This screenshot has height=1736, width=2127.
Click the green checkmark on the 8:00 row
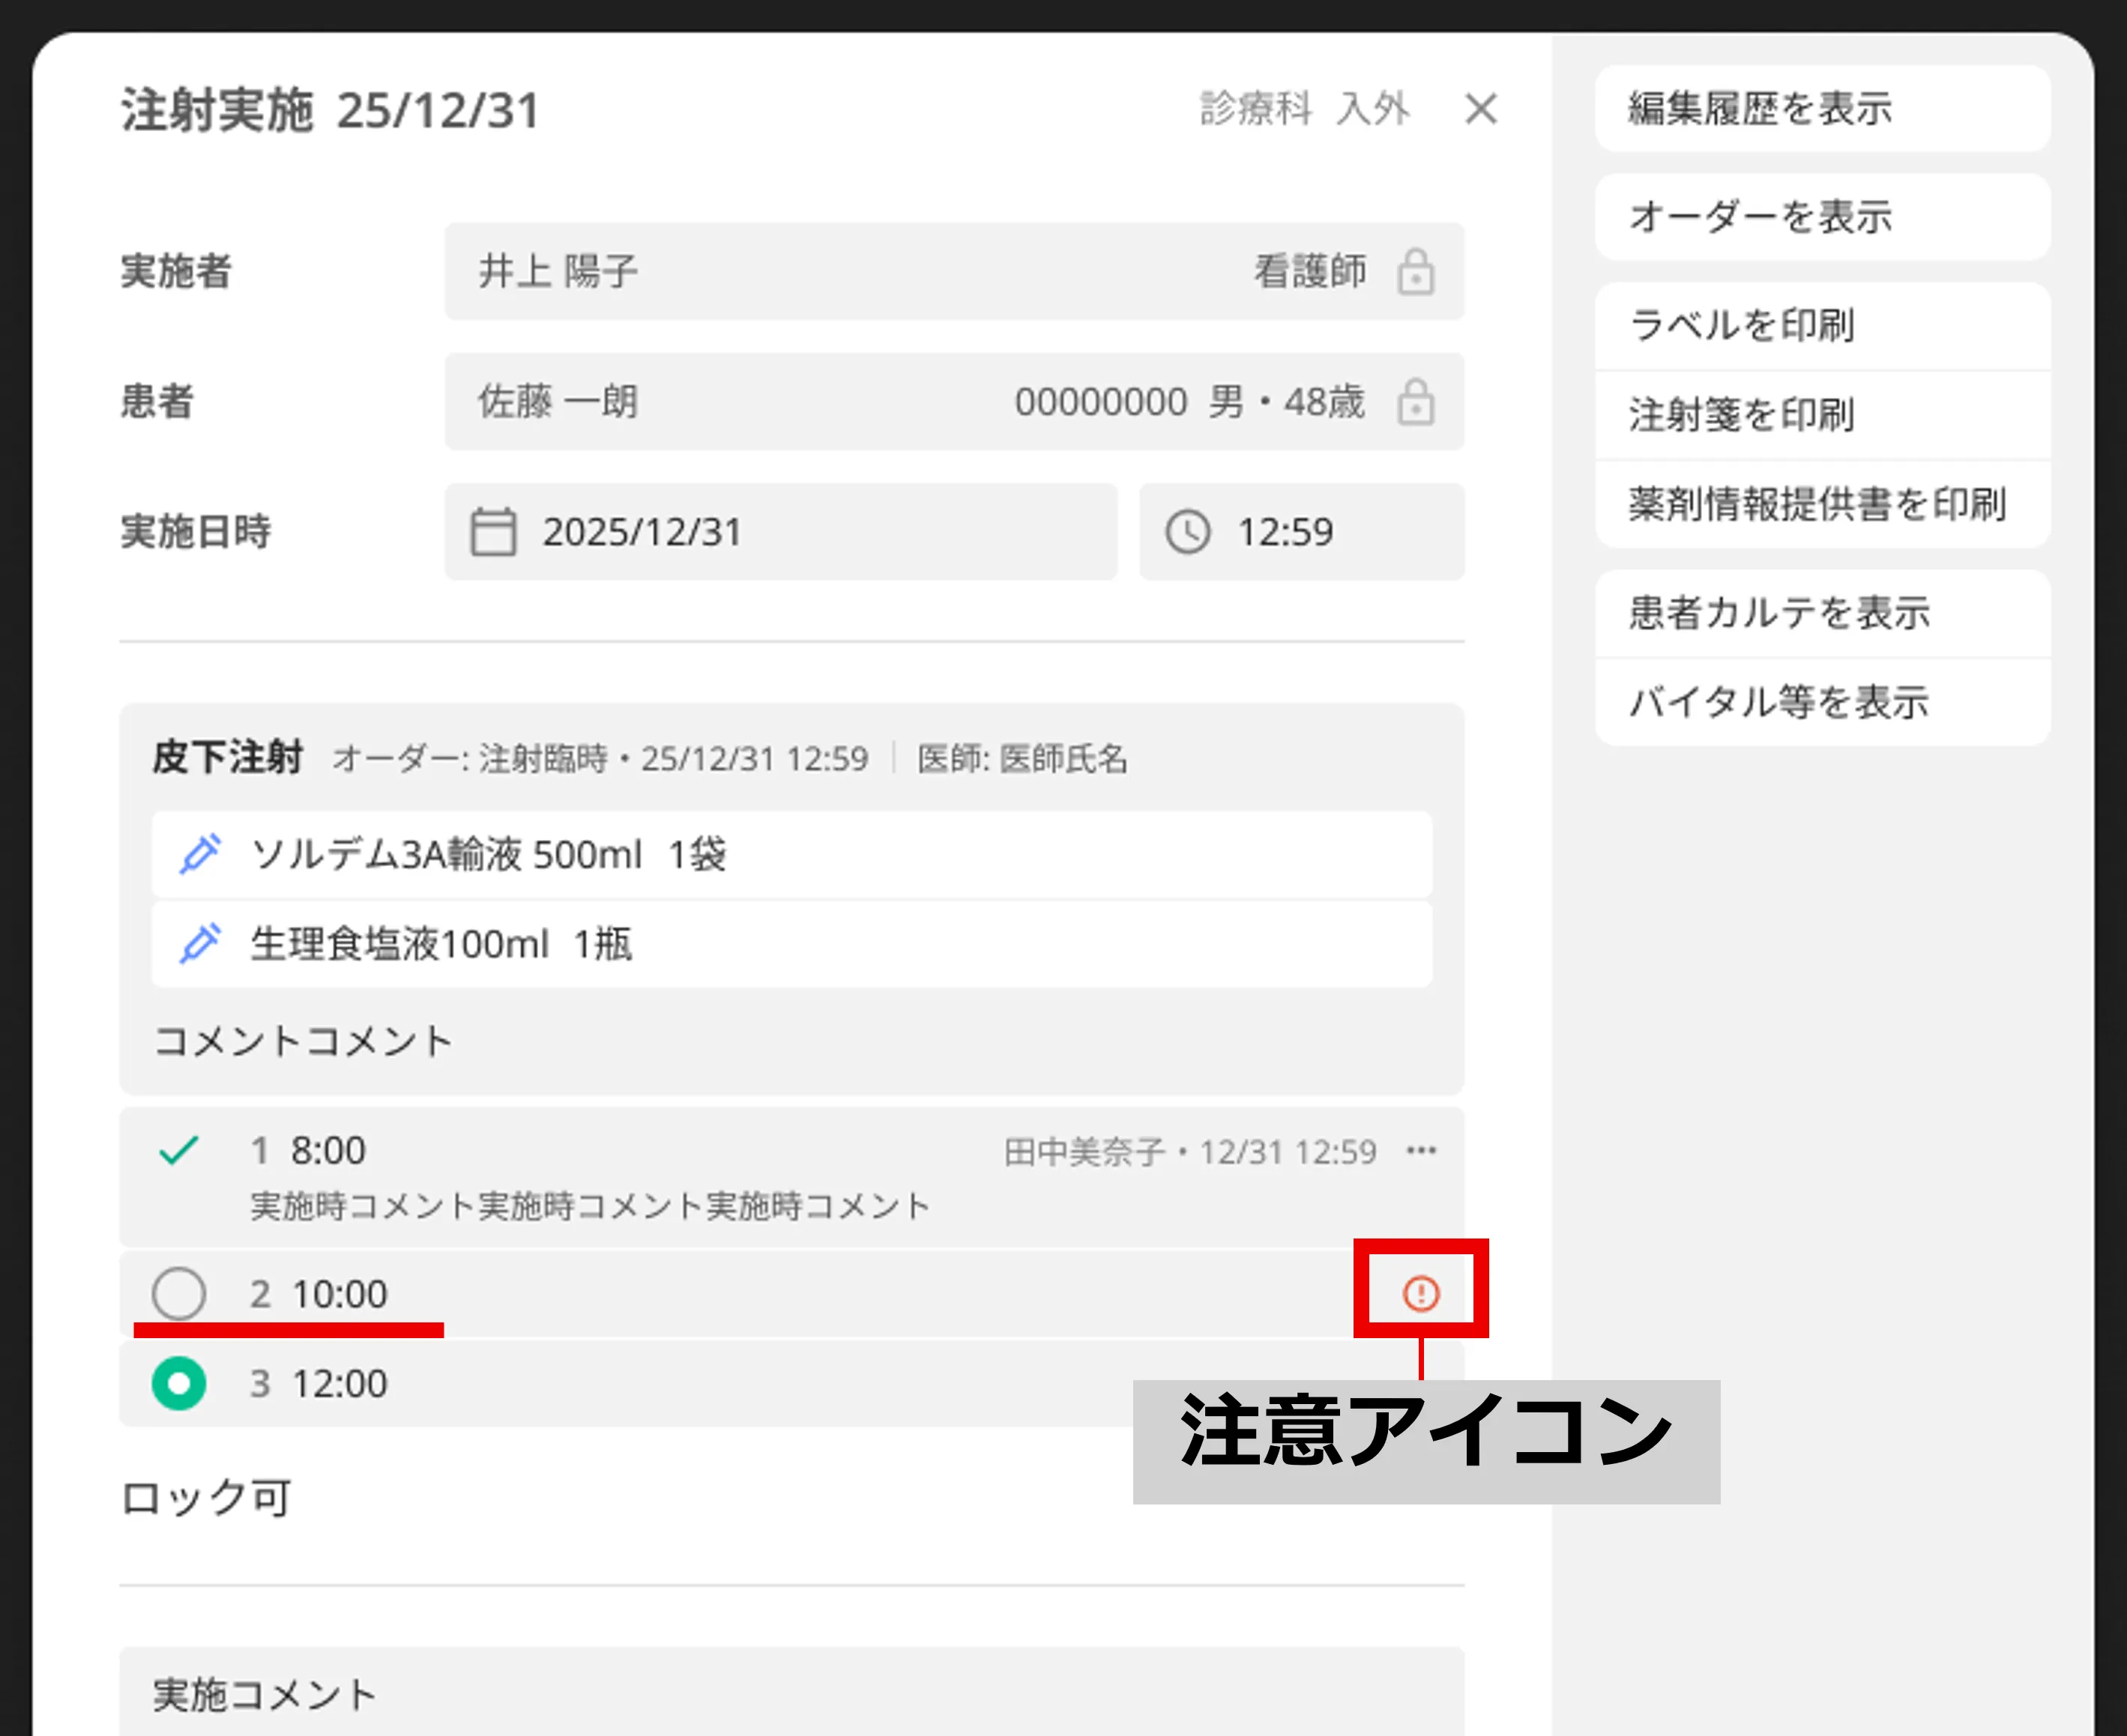[179, 1150]
